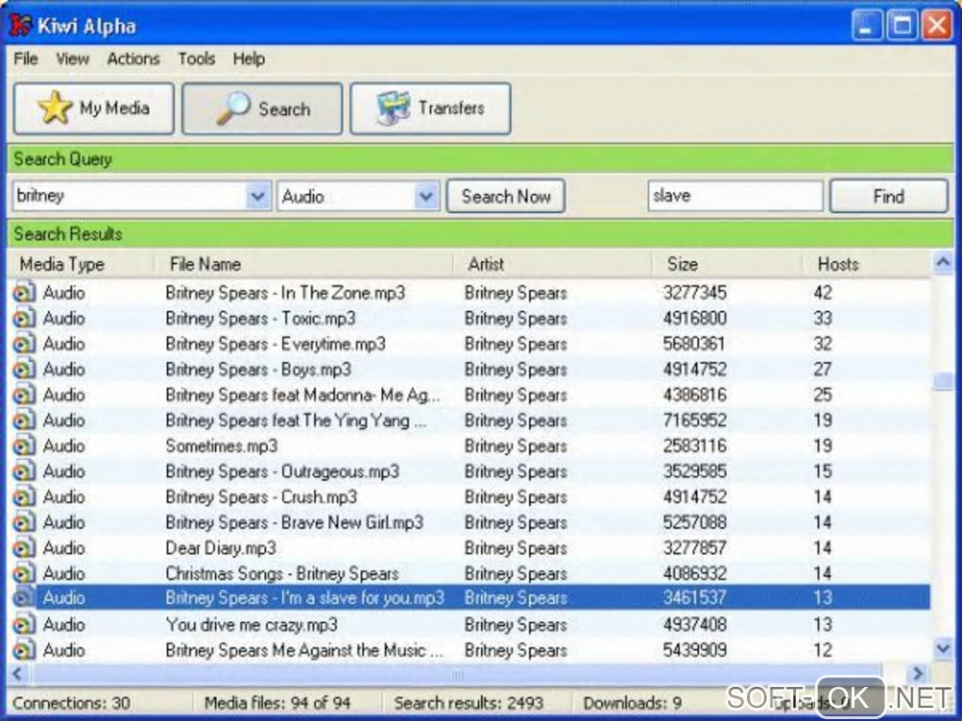This screenshot has width=962, height=721.
Task: Click vertical scrollbar down arrow
Action: (x=943, y=648)
